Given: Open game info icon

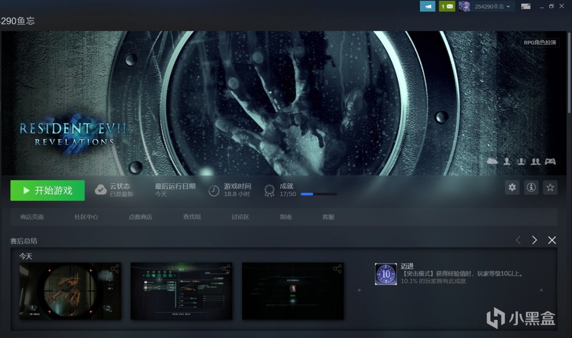Looking at the screenshot, I should [x=531, y=187].
